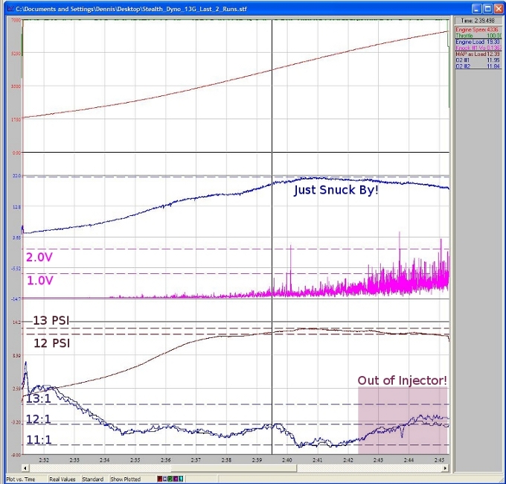The width and height of the screenshot is (506, 484).
Task: Click the 11:1 air-fuel ratio label
Action: tap(39, 440)
